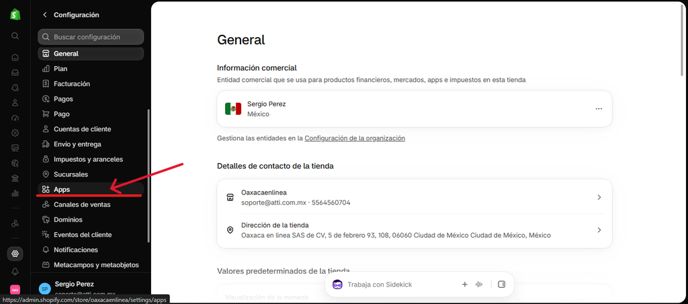The width and height of the screenshot is (688, 304).
Task: Open Plan settings
Action: (x=91, y=68)
